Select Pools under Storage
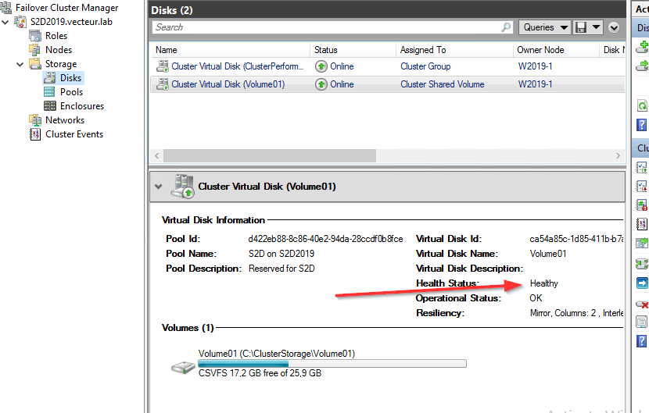This screenshot has height=413, width=649. 71,92
